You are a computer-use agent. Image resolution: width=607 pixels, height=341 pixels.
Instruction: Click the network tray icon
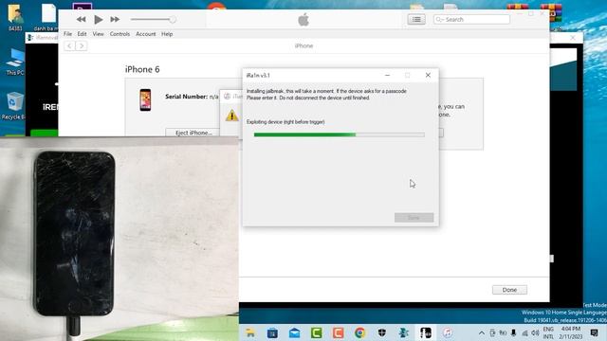click(x=524, y=332)
